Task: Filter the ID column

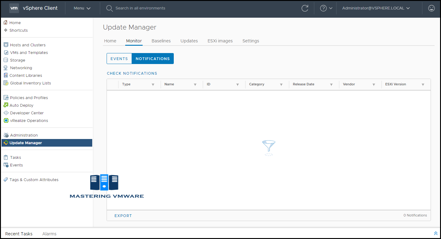Action: pyautogui.click(x=238, y=85)
